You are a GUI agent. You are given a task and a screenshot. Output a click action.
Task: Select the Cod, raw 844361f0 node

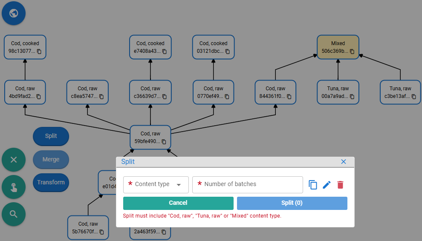tap(276, 92)
